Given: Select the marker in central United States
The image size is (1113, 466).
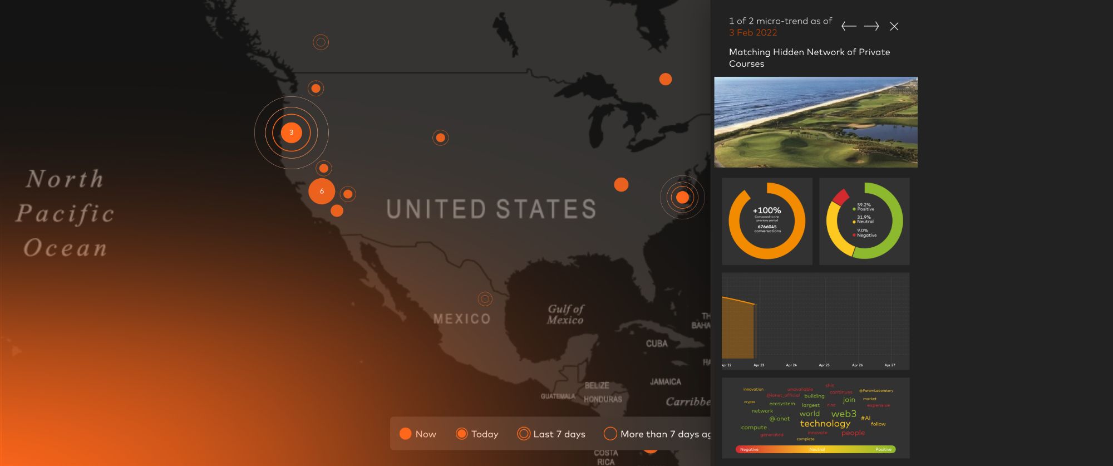Looking at the screenshot, I should tap(440, 138).
